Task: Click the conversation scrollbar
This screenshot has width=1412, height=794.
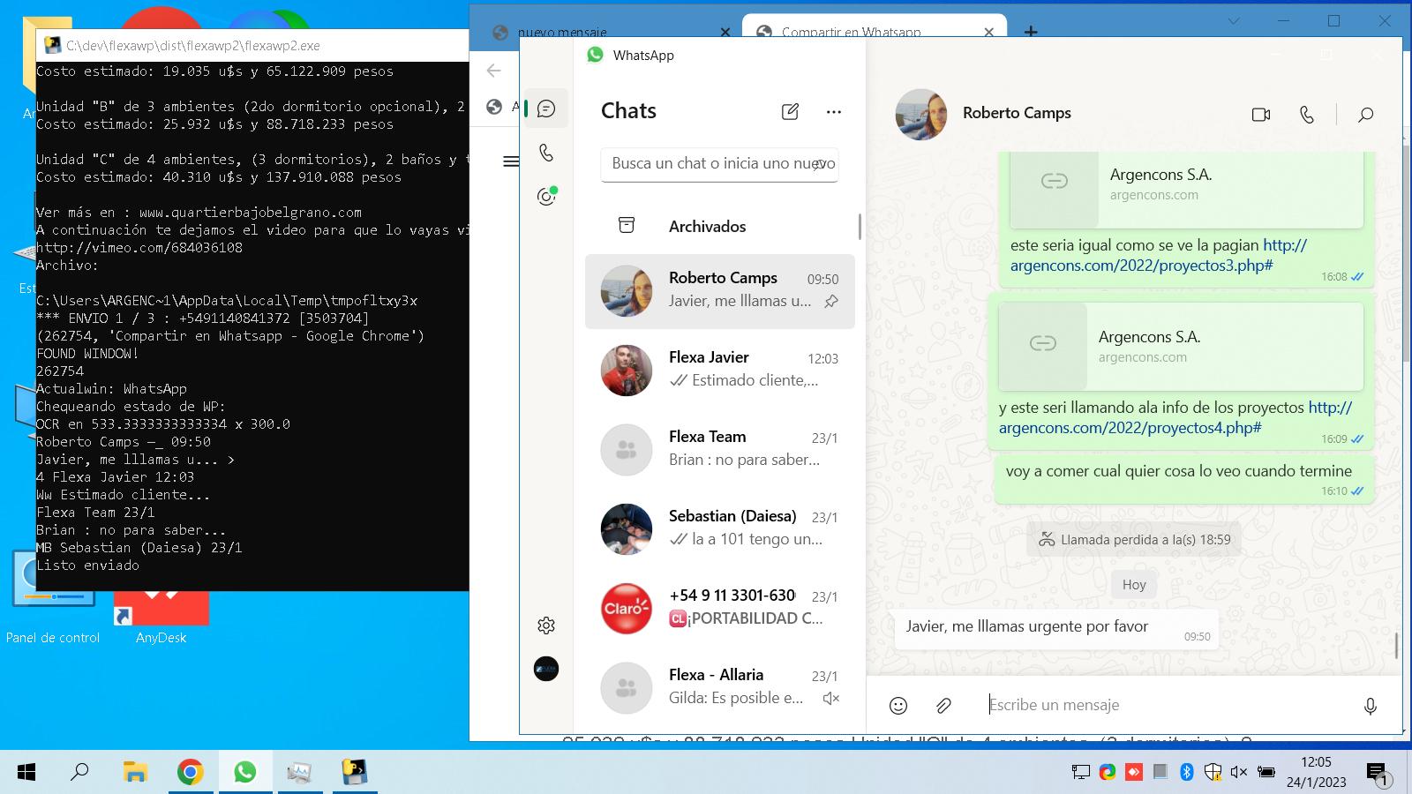Action: pos(1396,646)
